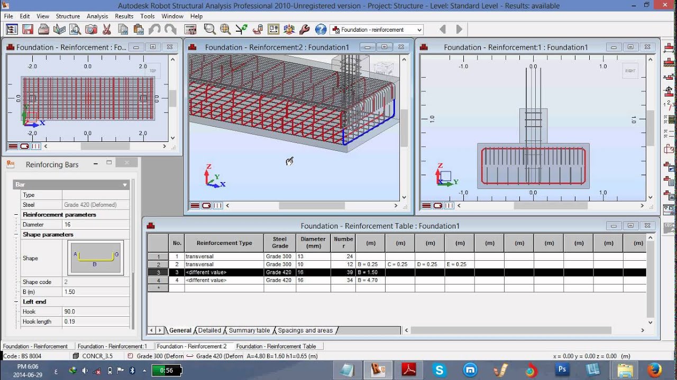Image resolution: width=677 pixels, height=380 pixels.
Task: Open the Bar section dropdown arrow
Action: point(125,185)
